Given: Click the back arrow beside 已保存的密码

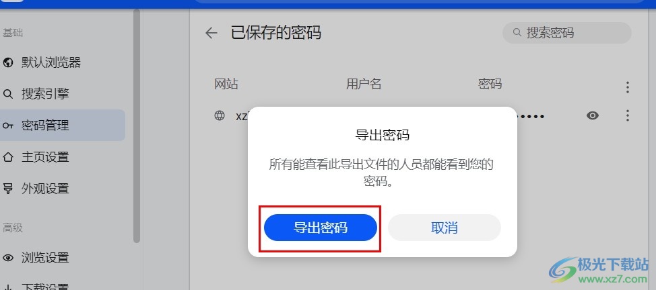Looking at the screenshot, I should (x=211, y=33).
